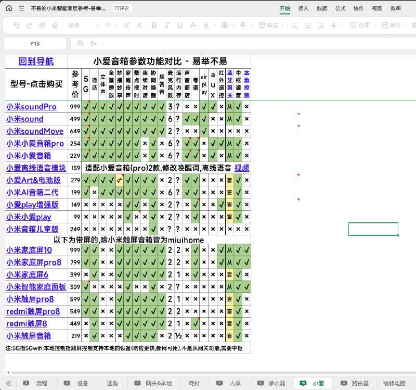Click the 可评论 button
The width and height of the screenshot is (416, 390).
(x=122, y=8)
